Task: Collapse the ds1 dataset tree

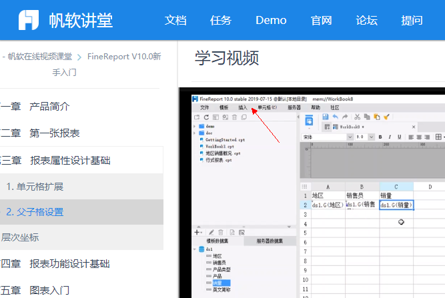Action: click(x=195, y=249)
